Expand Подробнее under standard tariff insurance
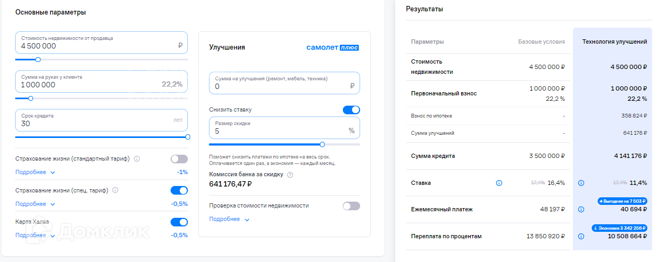663x262 pixels. 35,173
